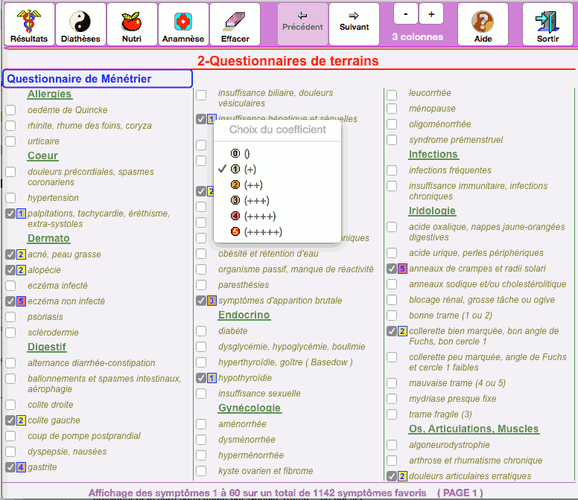The width and height of the screenshot is (578, 500).
Task: Choose coefficient 3 (+++) in popup
Action: [x=277, y=201]
